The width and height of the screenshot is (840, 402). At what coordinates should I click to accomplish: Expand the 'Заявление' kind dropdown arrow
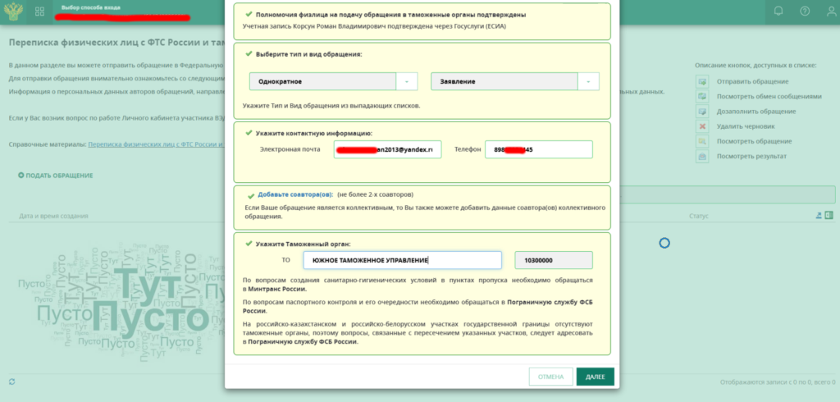coord(588,81)
